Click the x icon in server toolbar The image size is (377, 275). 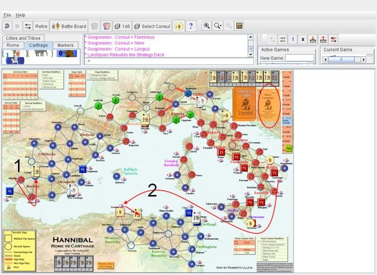click(x=303, y=39)
